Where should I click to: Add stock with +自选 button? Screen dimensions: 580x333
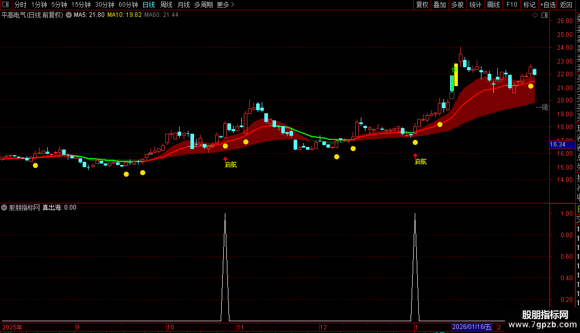click(x=548, y=5)
